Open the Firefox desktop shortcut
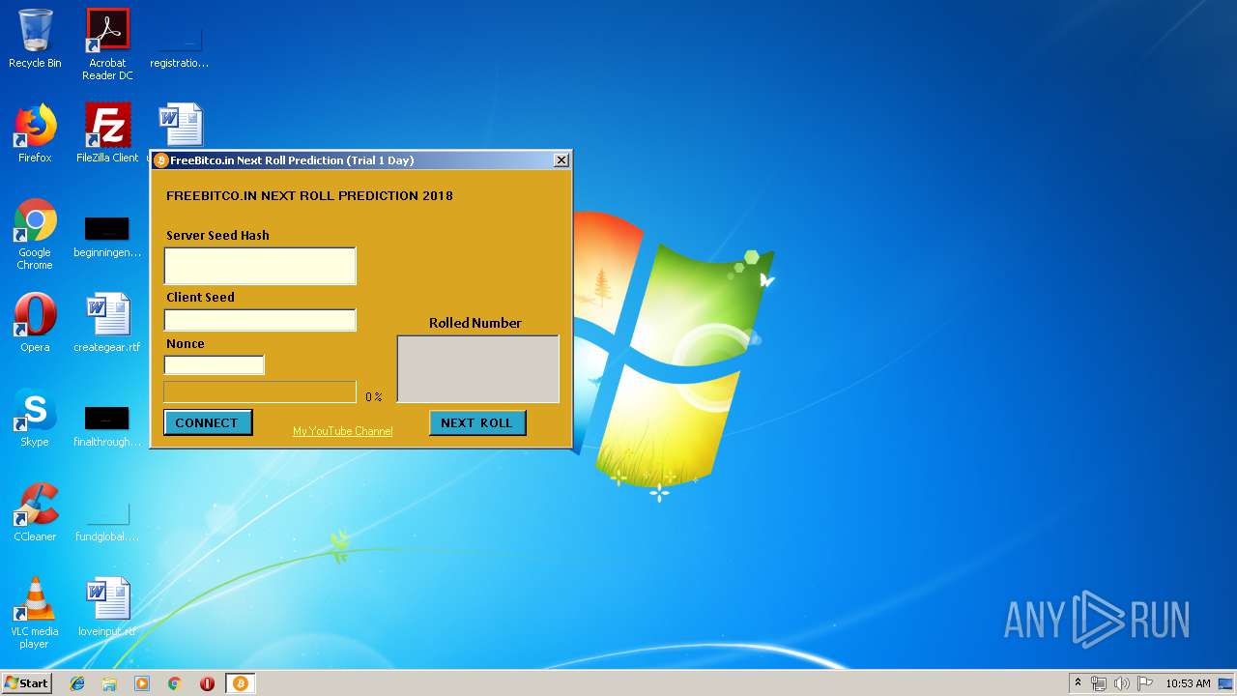The height and width of the screenshot is (696, 1237). tap(35, 134)
